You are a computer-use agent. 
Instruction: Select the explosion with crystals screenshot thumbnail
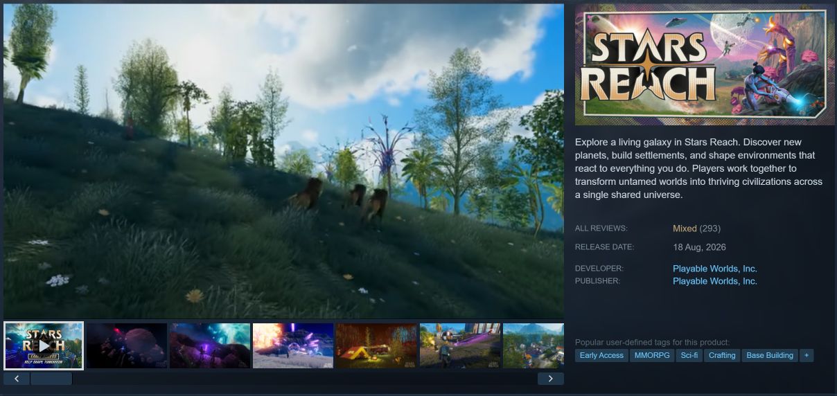point(293,345)
